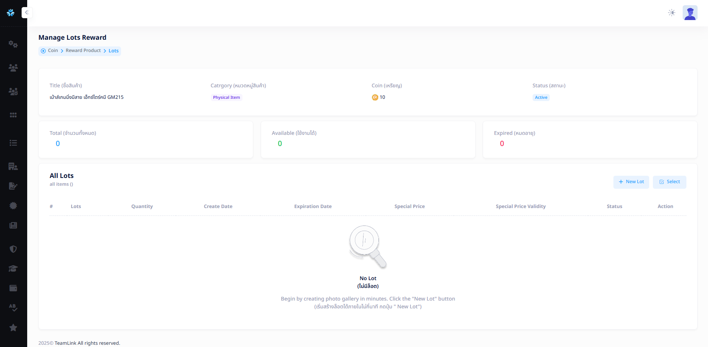This screenshot has height=347, width=708.
Task: Expand the sidebar with double-chevron button
Action: click(27, 13)
